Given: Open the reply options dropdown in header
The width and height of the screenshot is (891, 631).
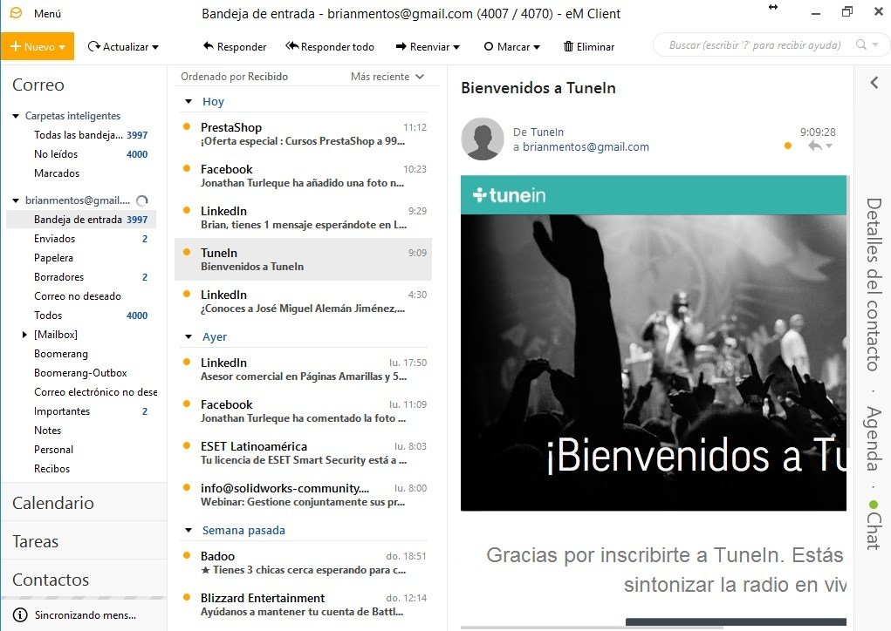Looking at the screenshot, I should pos(829,146).
